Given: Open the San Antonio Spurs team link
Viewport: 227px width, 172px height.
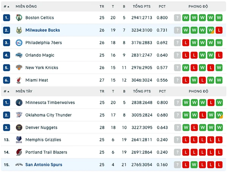Looking at the screenshot, I should click(44, 164).
